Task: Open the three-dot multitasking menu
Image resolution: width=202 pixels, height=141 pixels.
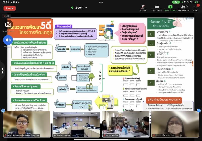Action: (x=101, y=2)
